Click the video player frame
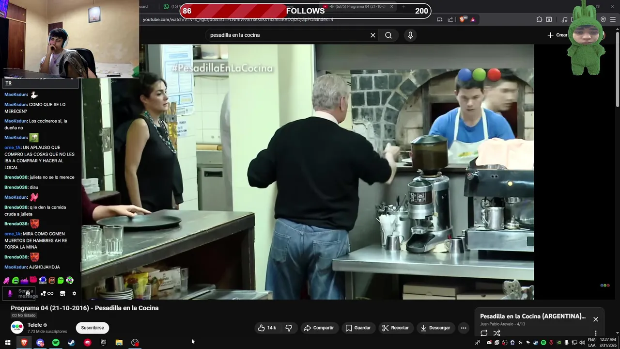The width and height of the screenshot is (620, 349). click(308, 172)
